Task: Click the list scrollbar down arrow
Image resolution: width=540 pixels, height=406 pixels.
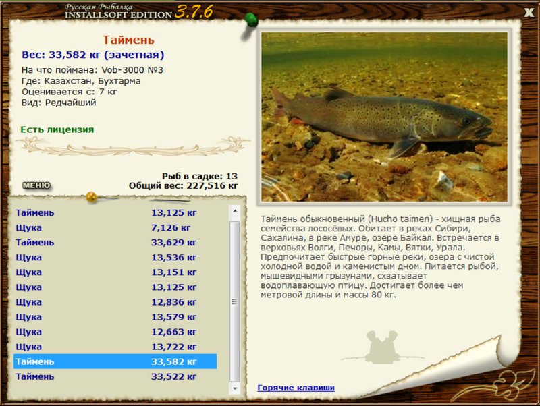Action: click(x=235, y=388)
